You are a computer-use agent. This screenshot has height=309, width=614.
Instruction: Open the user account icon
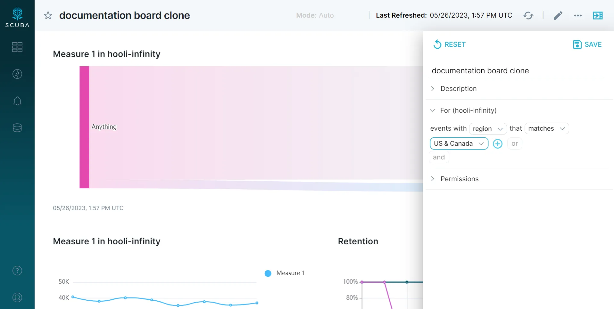[17, 297]
